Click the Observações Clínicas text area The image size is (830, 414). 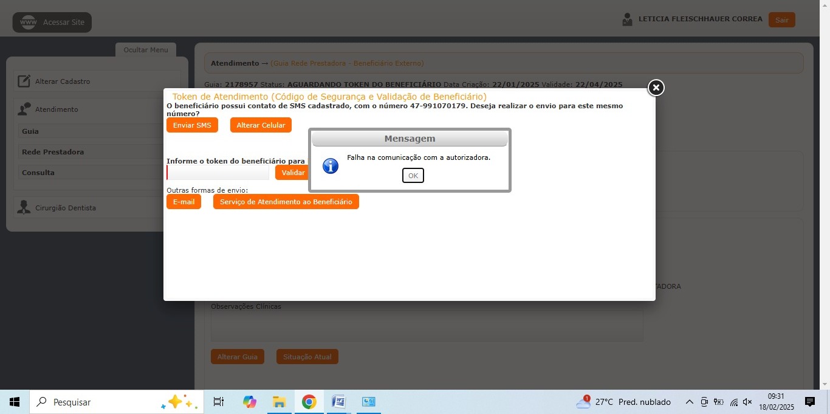pos(427,326)
